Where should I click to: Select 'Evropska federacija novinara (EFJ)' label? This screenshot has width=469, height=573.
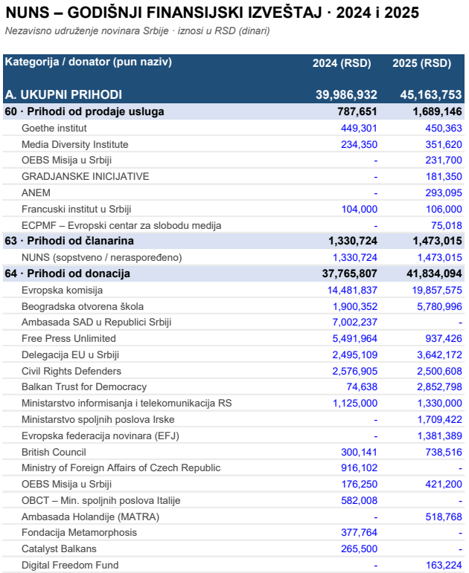coord(100,436)
